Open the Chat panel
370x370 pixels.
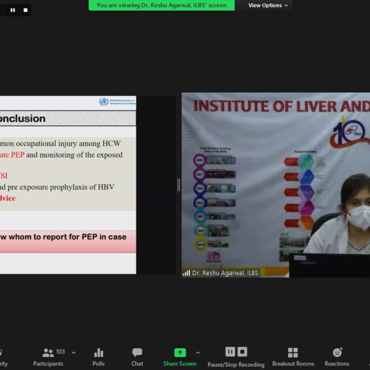coord(137,357)
